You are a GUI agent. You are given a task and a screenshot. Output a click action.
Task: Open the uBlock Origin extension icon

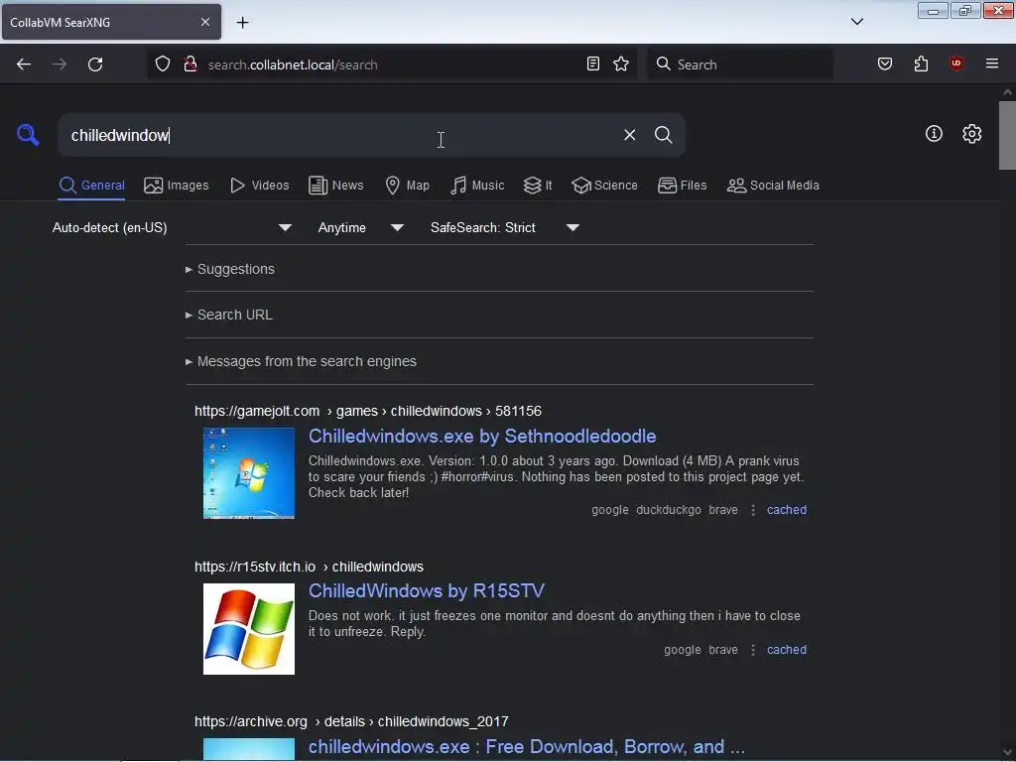(955, 63)
